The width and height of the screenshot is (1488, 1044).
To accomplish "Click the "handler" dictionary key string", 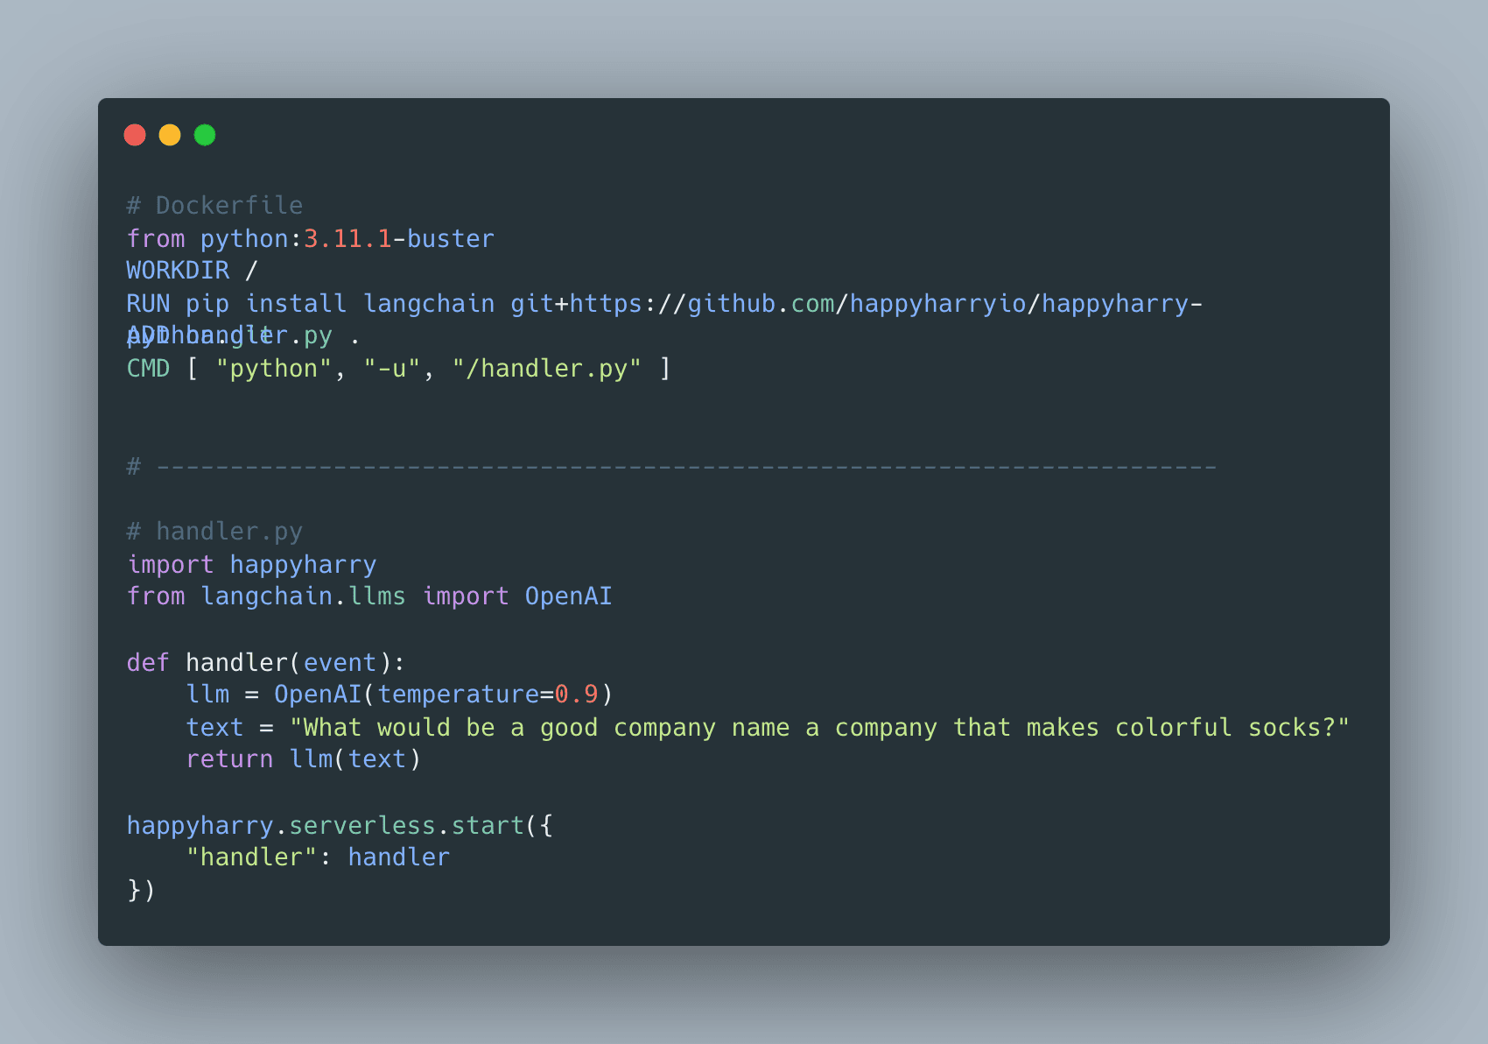I will (x=251, y=857).
